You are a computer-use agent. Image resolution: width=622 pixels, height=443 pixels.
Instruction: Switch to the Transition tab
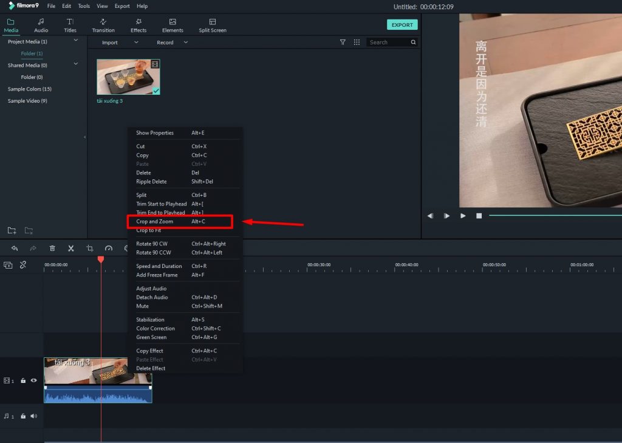point(103,25)
